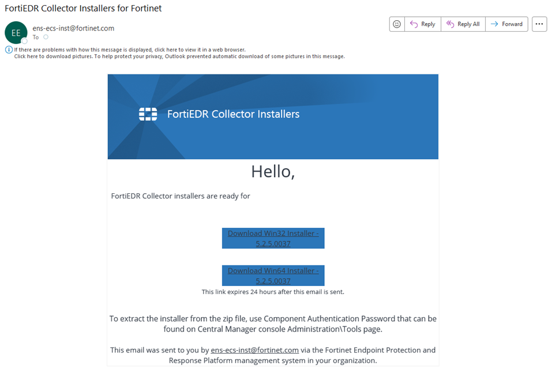The height and width of the screenshot is (372, 548).
Task: Open ens-ecs-inst@fortinet.com link in footer
Action: click(254, 350)
